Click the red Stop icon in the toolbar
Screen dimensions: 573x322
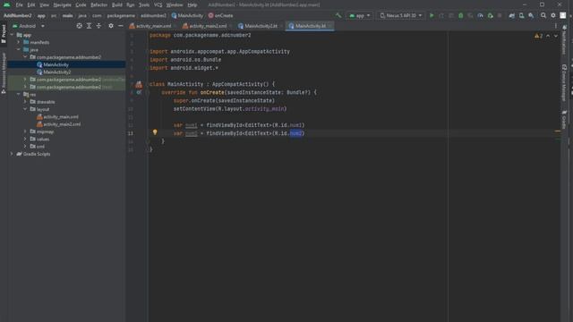click(x=500, y=15)
